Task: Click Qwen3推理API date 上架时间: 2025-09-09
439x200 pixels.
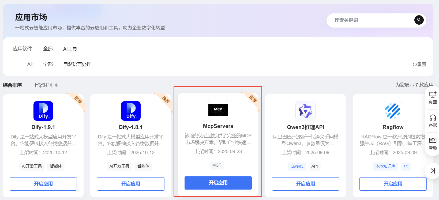Action: [x=305, y=153]
